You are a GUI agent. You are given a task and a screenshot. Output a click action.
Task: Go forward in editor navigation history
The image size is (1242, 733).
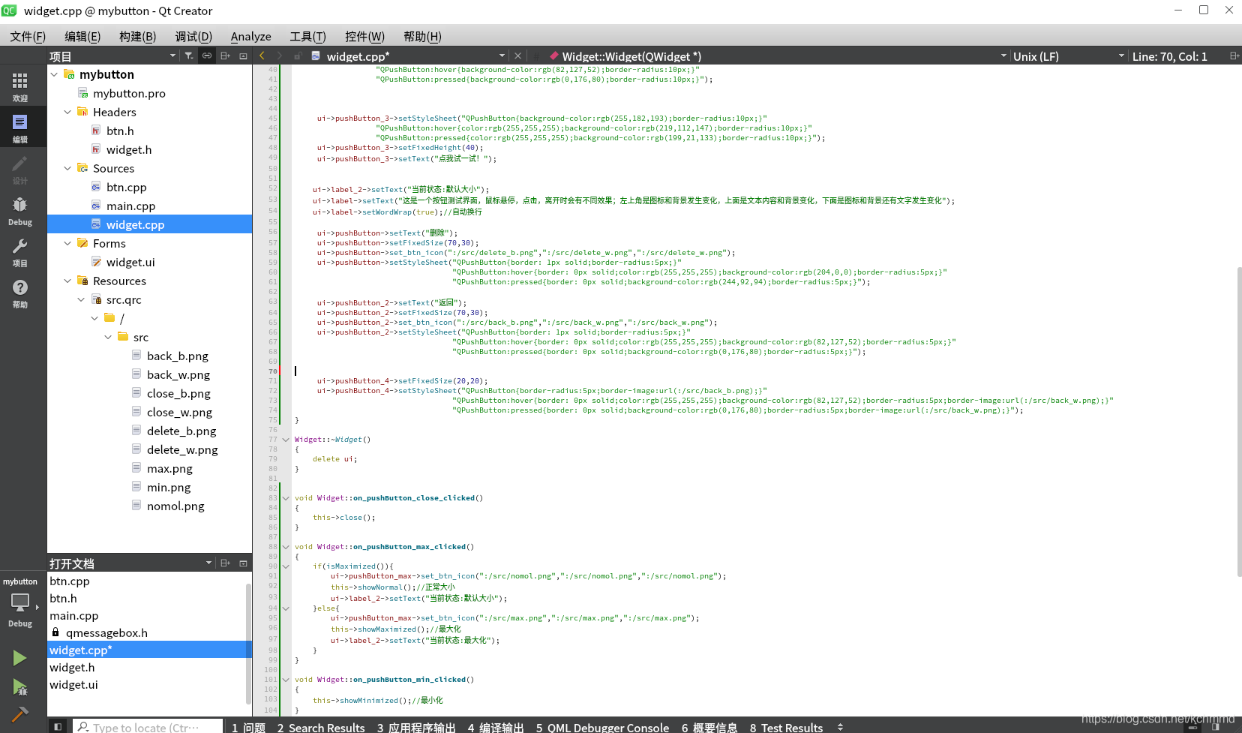280,56
